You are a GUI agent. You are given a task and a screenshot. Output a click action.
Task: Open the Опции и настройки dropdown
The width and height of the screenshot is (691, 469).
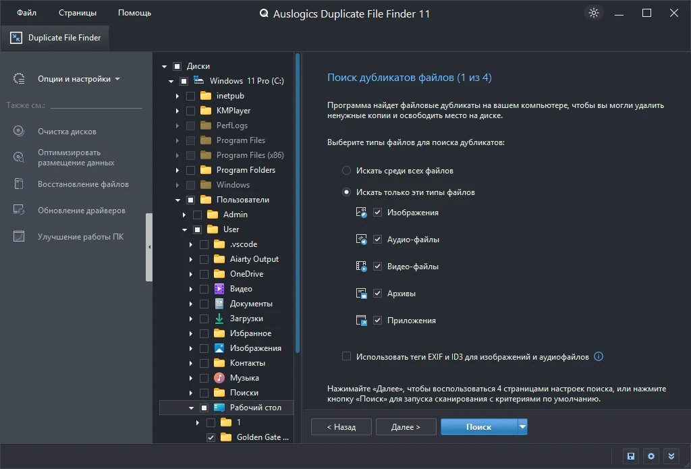tap(78, 79)
